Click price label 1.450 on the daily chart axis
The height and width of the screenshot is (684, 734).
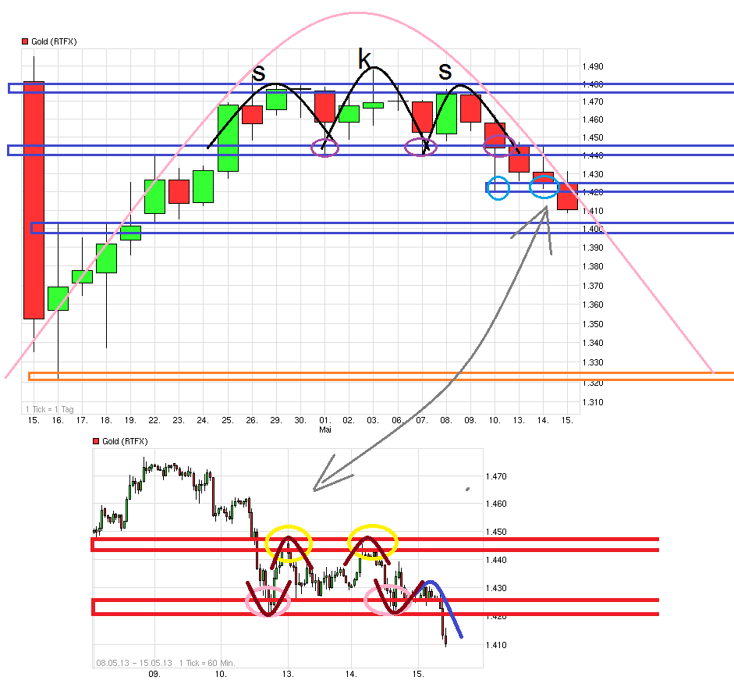pos(593,137)
